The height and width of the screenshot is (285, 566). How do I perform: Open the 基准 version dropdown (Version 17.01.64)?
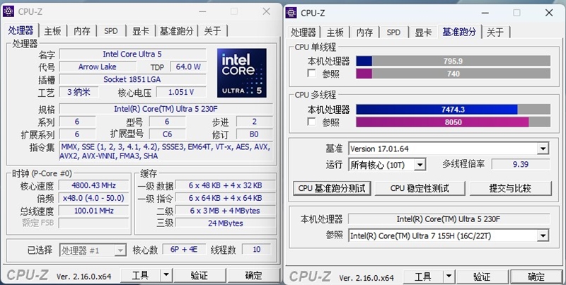pyautogui.click(x=543, y=149)
